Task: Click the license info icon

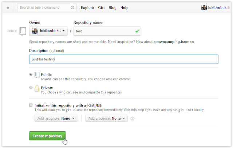Action: pos(132,119)
